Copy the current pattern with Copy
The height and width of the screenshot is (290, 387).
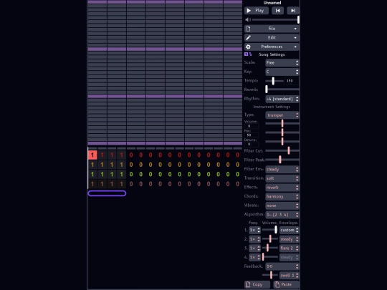pos(257,284)
